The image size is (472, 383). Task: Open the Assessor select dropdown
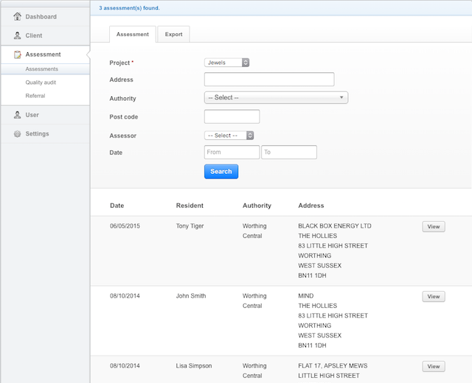click(229, 136)
